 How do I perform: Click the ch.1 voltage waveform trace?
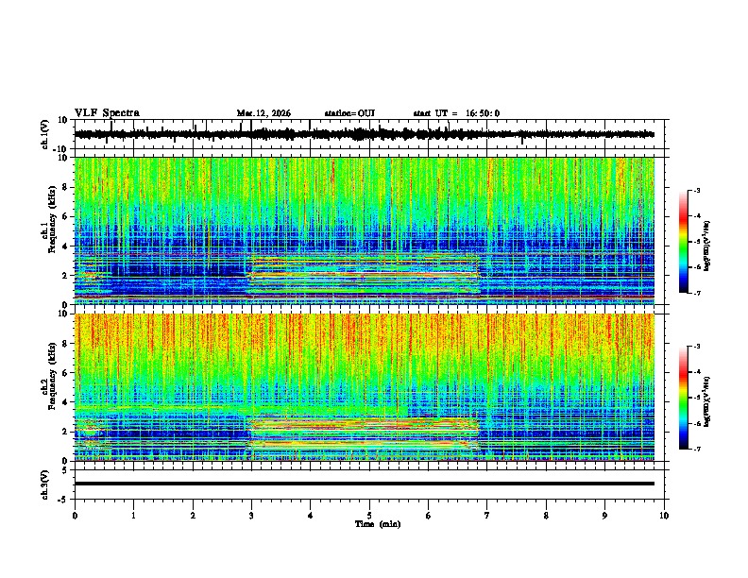pyautogui.click(x=365, y=134)
